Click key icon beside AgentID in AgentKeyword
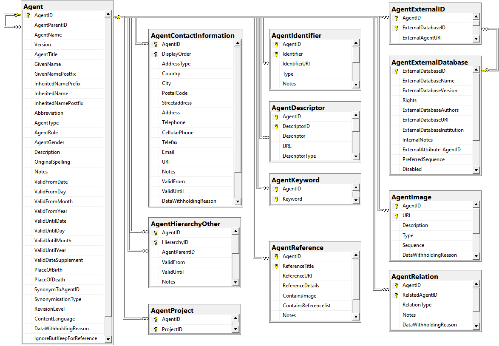The height and width of the screenshot is (346, 499). coord(277,189)
